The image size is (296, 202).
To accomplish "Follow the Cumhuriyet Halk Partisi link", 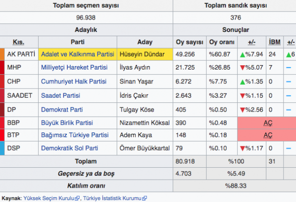I will point(74,81).
